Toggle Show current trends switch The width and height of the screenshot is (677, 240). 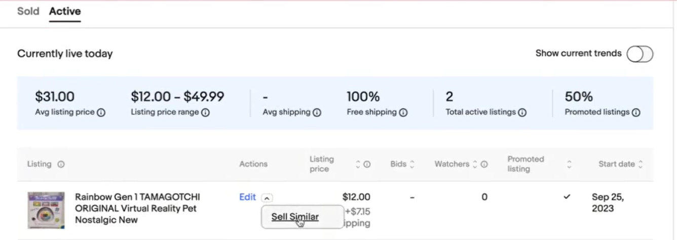coord(640,54)
